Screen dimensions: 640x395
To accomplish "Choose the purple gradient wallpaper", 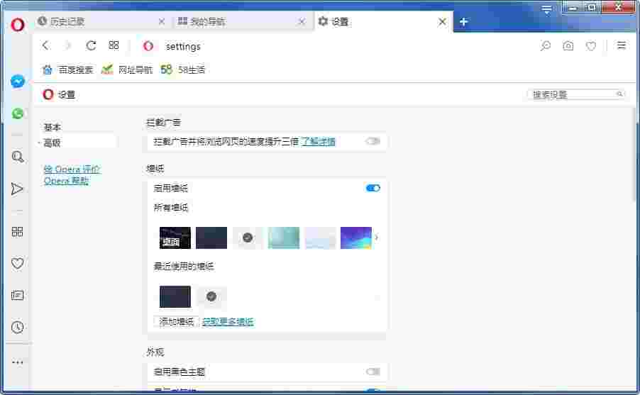I will pyautogui.click(x=356, y=238).
